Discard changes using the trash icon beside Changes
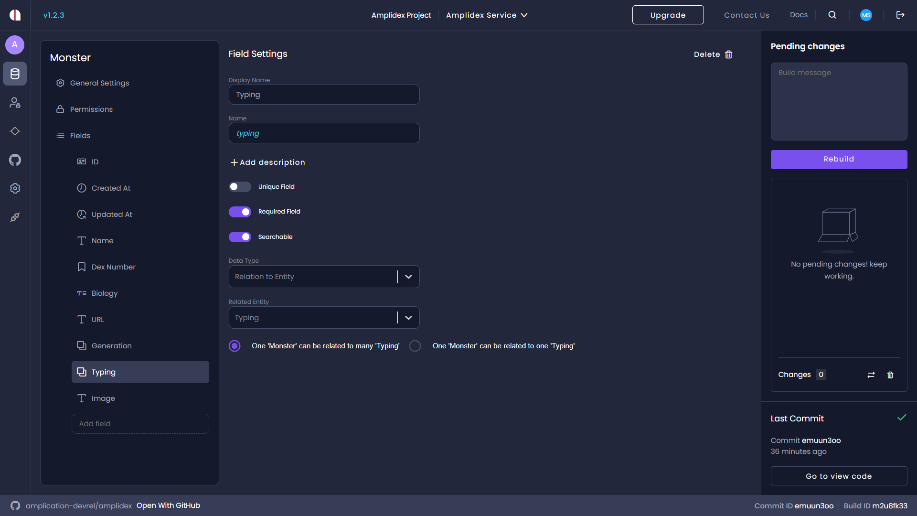917x516 pixels. [x=890, y=375]
